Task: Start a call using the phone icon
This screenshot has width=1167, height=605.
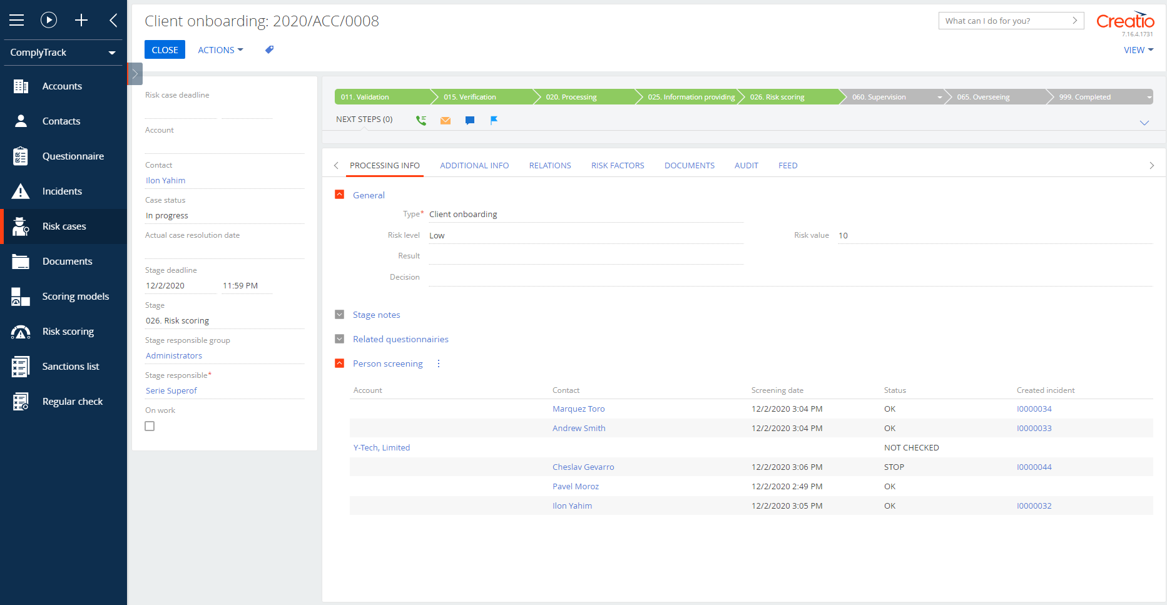Action: (x=420, y=119)
